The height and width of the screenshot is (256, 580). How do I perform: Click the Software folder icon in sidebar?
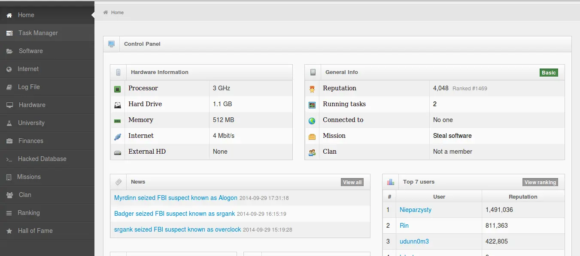[9, 51]
